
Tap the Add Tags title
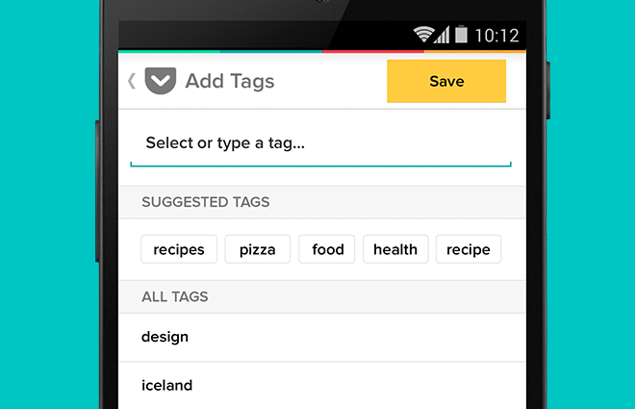(x=230, y=81)
